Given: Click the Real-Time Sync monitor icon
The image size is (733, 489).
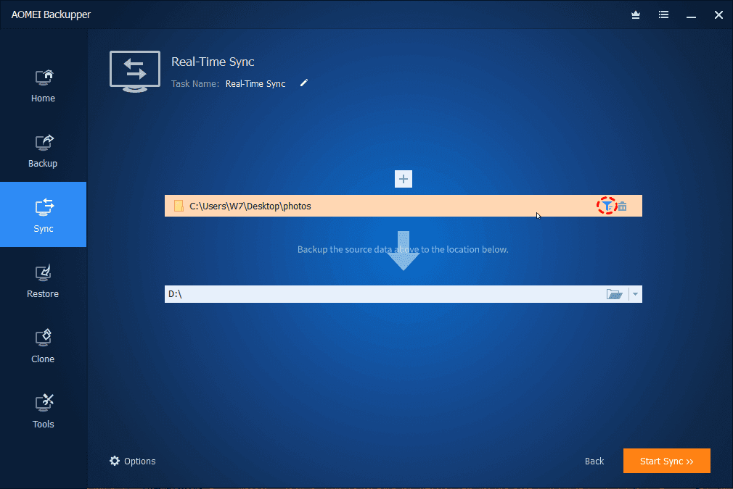Looking at the screenshot, I should 135,72.
